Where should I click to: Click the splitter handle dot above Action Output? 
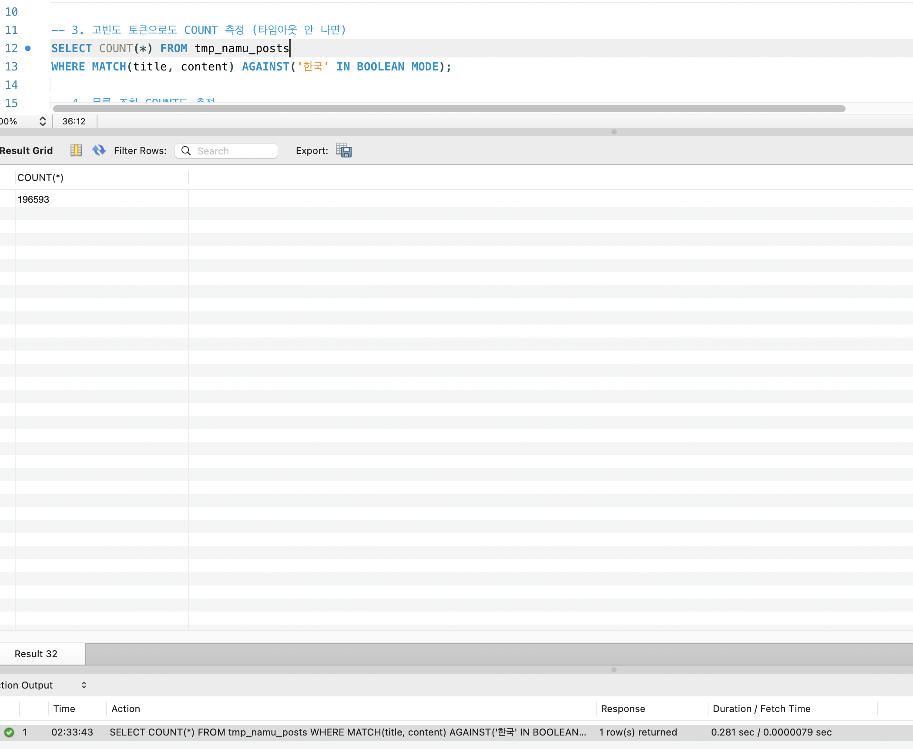pyautogui.click(x=614, y=670)
